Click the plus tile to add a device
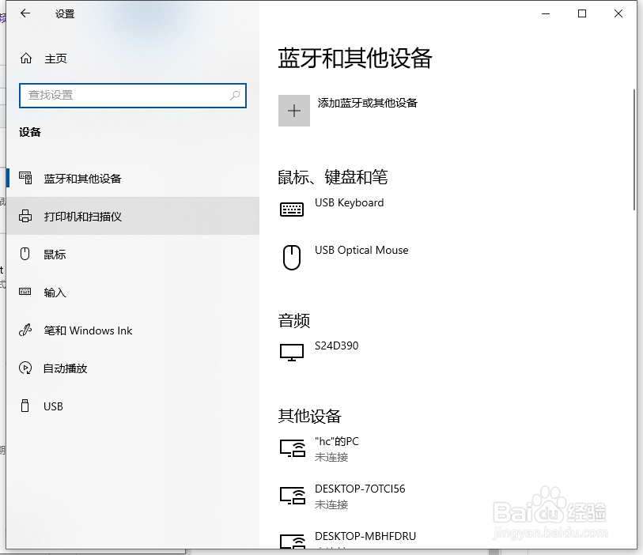 (x=293, y=110)
